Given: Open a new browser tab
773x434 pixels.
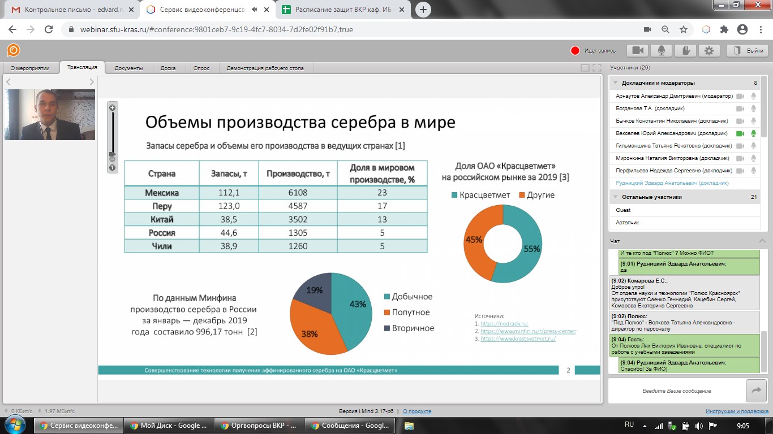Looking at the screenshot, I should pos(423,10).
